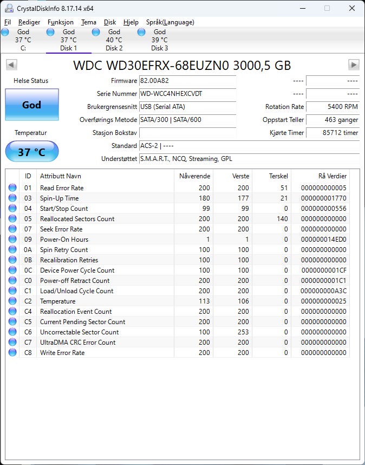Viewport: 365px width, 465px height.
Task: Click the CrystalDiskInfo title bar app icon
Action: pos(9,8)
